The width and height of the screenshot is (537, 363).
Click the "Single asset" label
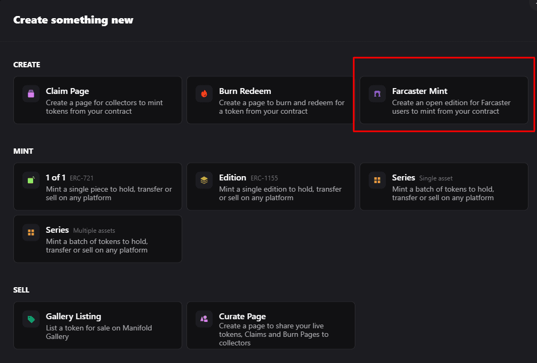[436, 178]
